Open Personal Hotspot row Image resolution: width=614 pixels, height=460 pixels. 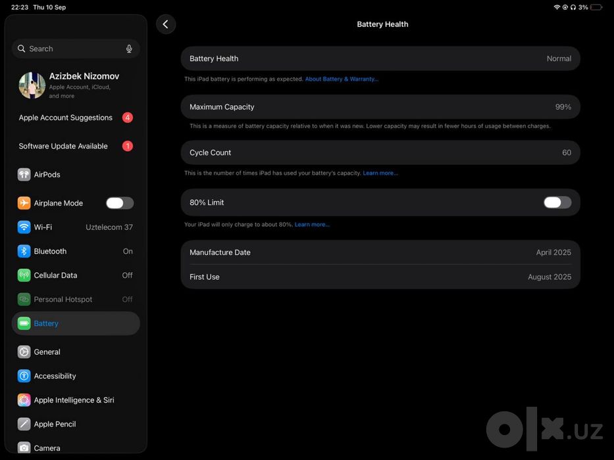click(76, 299)
